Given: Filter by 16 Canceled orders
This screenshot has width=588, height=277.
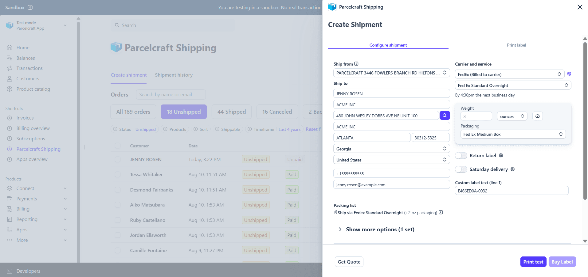Looking at the screenshot, I should pos(277,112).
